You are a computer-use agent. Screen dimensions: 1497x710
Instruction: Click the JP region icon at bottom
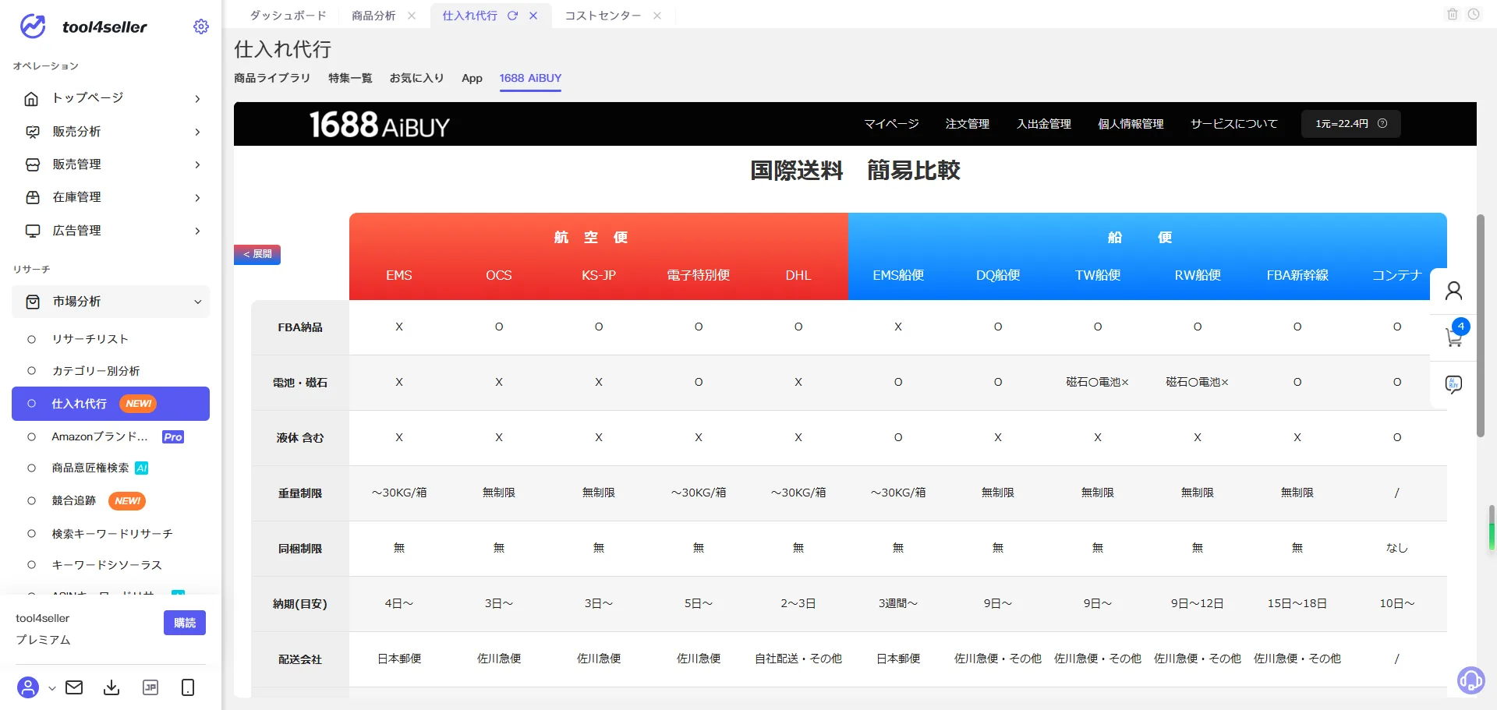click(150, 687)
